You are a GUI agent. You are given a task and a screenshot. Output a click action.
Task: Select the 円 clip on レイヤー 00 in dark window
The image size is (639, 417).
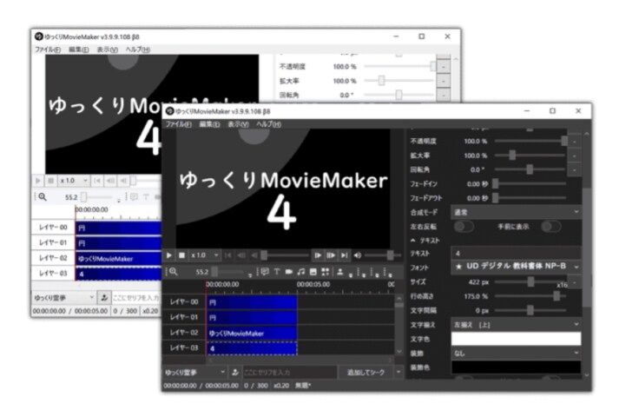pos(253,302)
